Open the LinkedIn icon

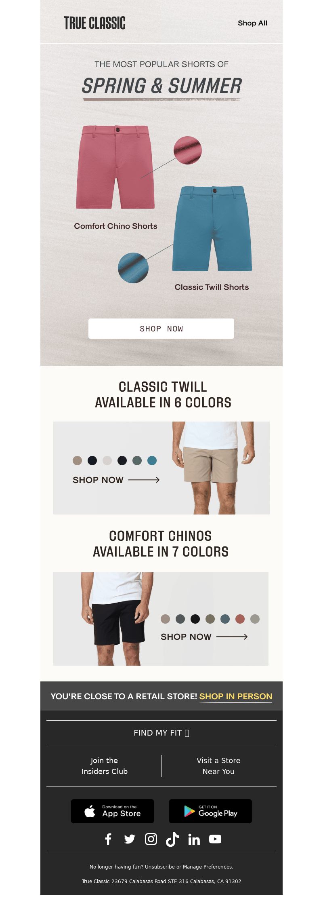coord(194,839)
